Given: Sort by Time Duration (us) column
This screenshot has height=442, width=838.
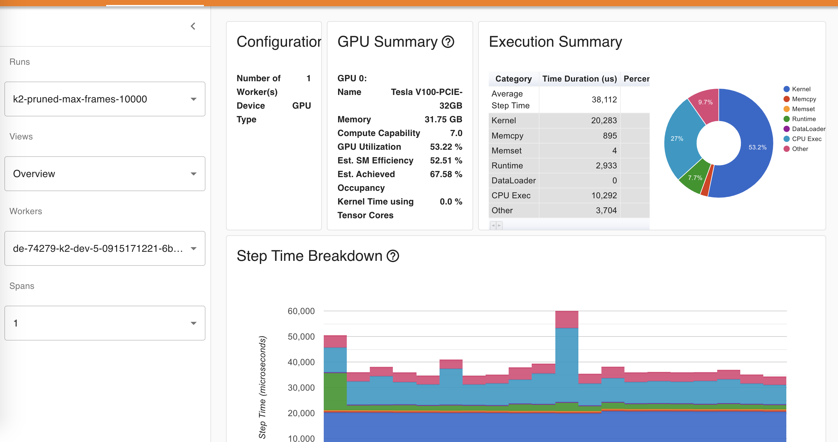Looking at the screenshot, I should click(579, 79).
